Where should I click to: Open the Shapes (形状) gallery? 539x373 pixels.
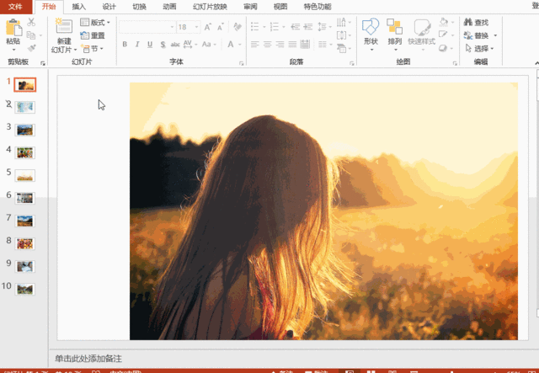[x=371, y=29]
